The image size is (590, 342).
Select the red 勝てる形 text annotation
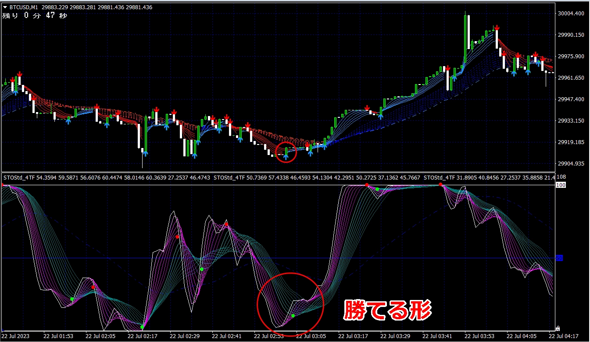[387, 310]
